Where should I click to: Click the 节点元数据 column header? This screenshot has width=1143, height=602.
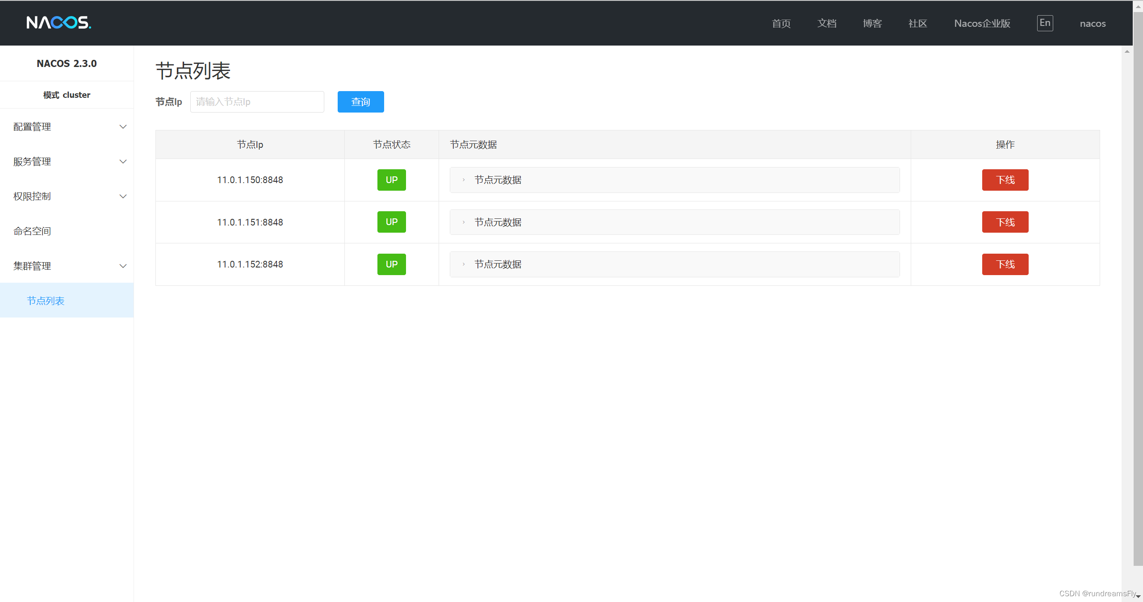coord(674,145)
